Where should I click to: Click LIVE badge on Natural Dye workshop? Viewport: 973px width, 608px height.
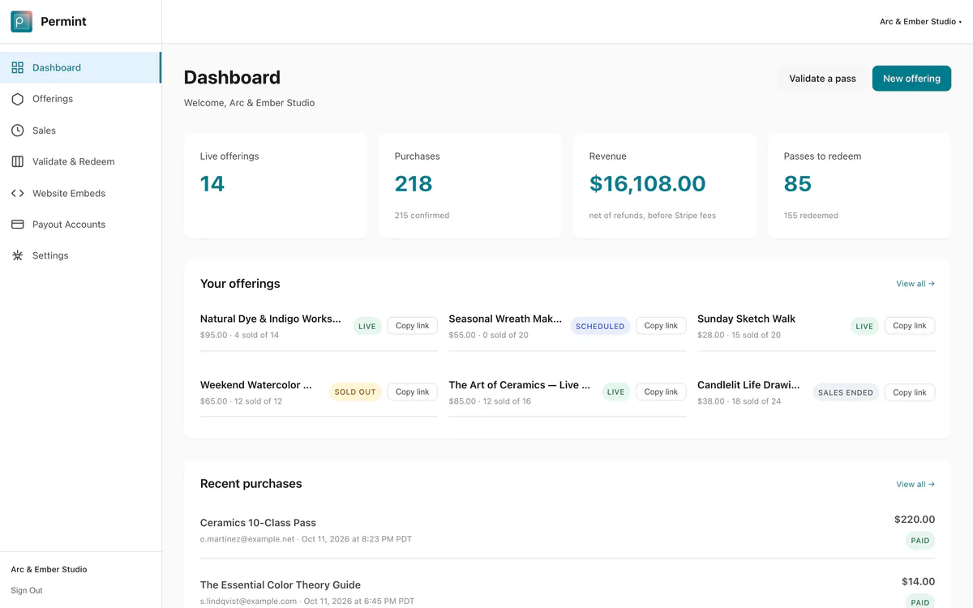367,327
